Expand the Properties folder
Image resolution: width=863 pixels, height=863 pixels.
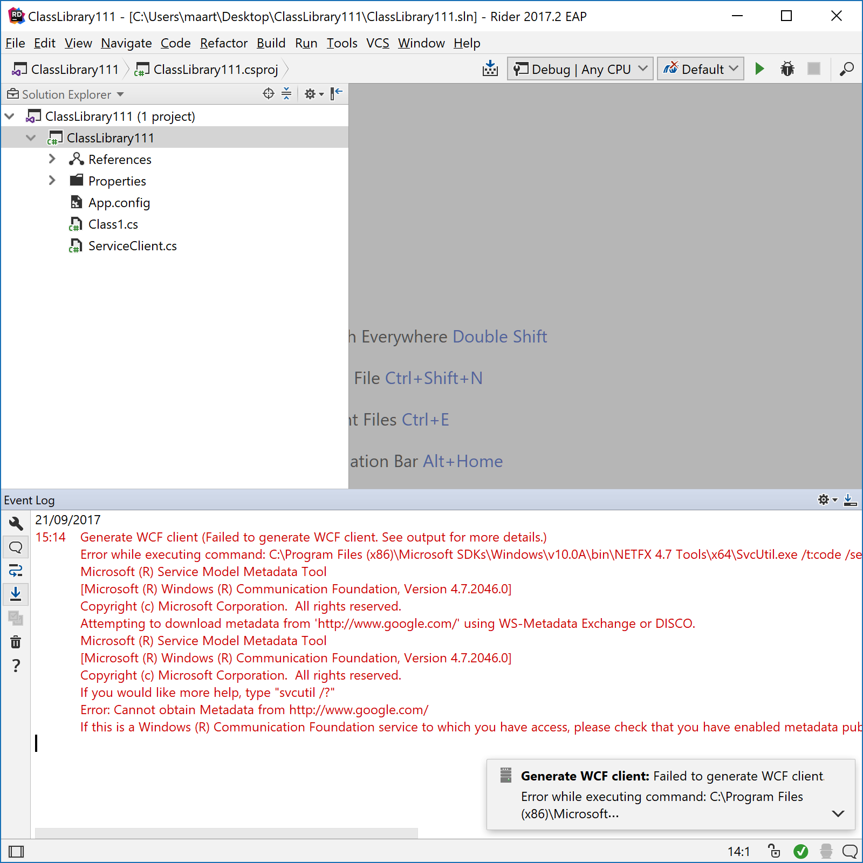52,181
